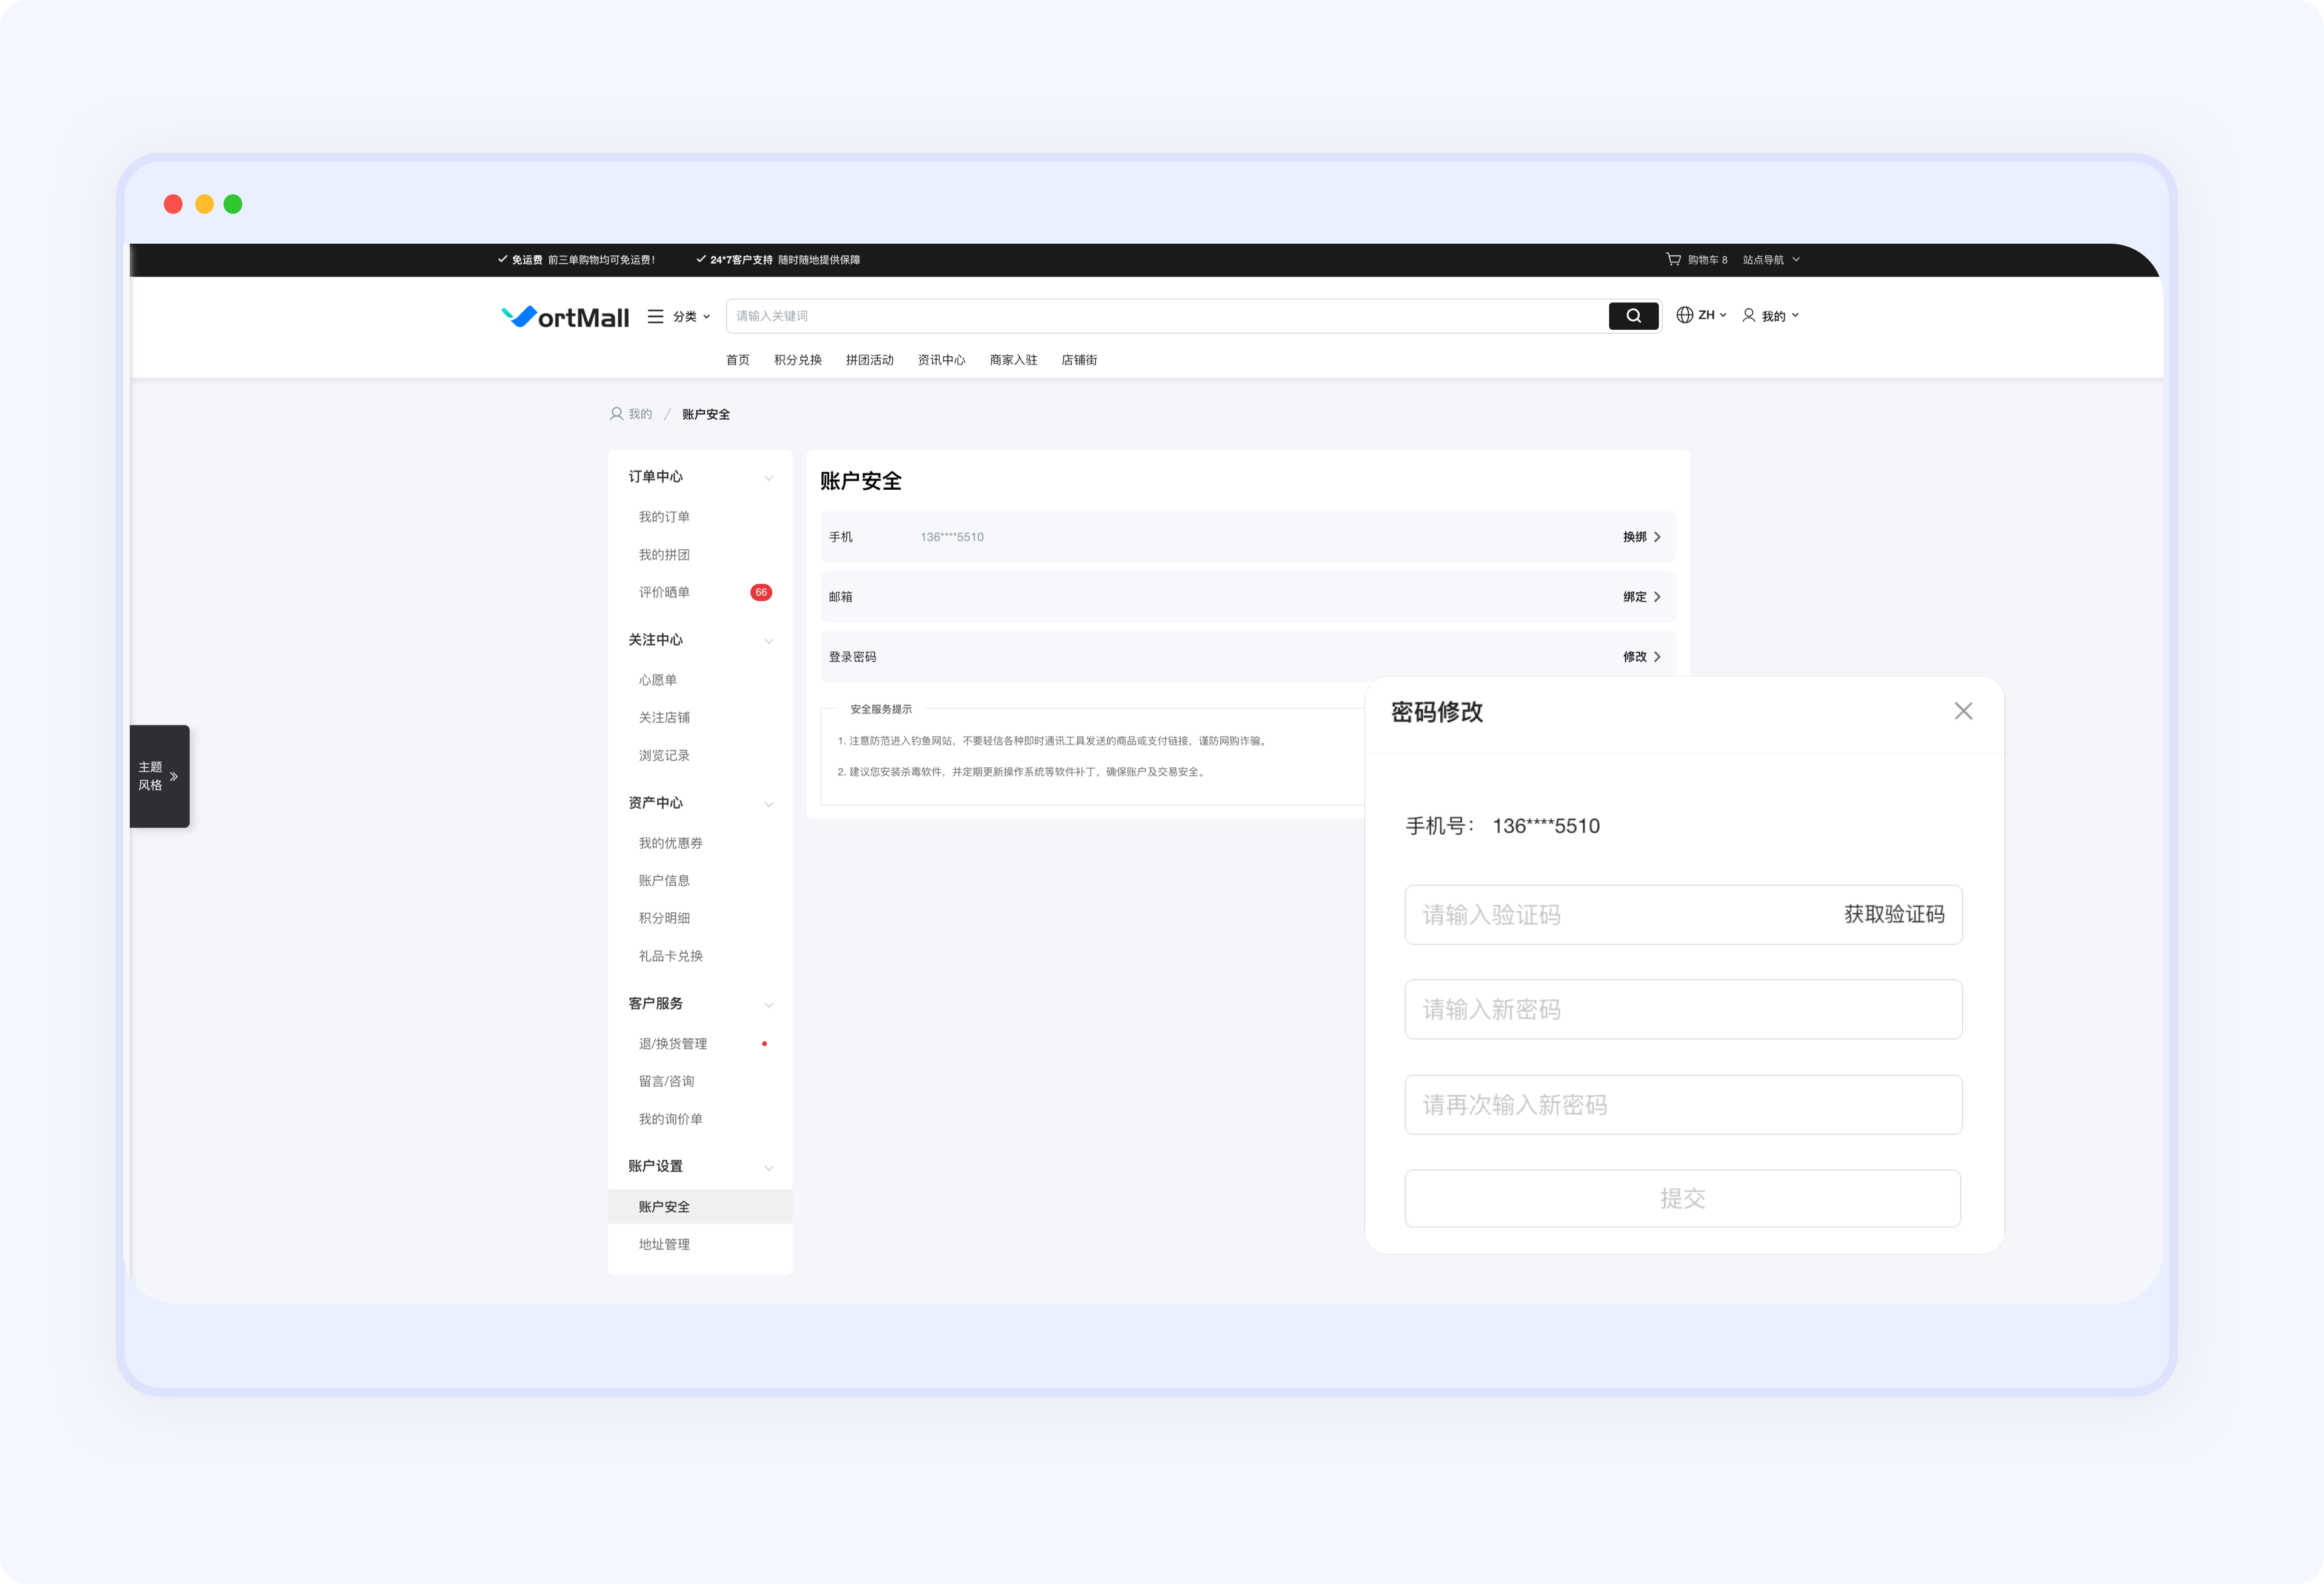This screenshot has height=1584, width=2324.
Task: Open the ZH language dropdown
Action: pos(1712,315)
